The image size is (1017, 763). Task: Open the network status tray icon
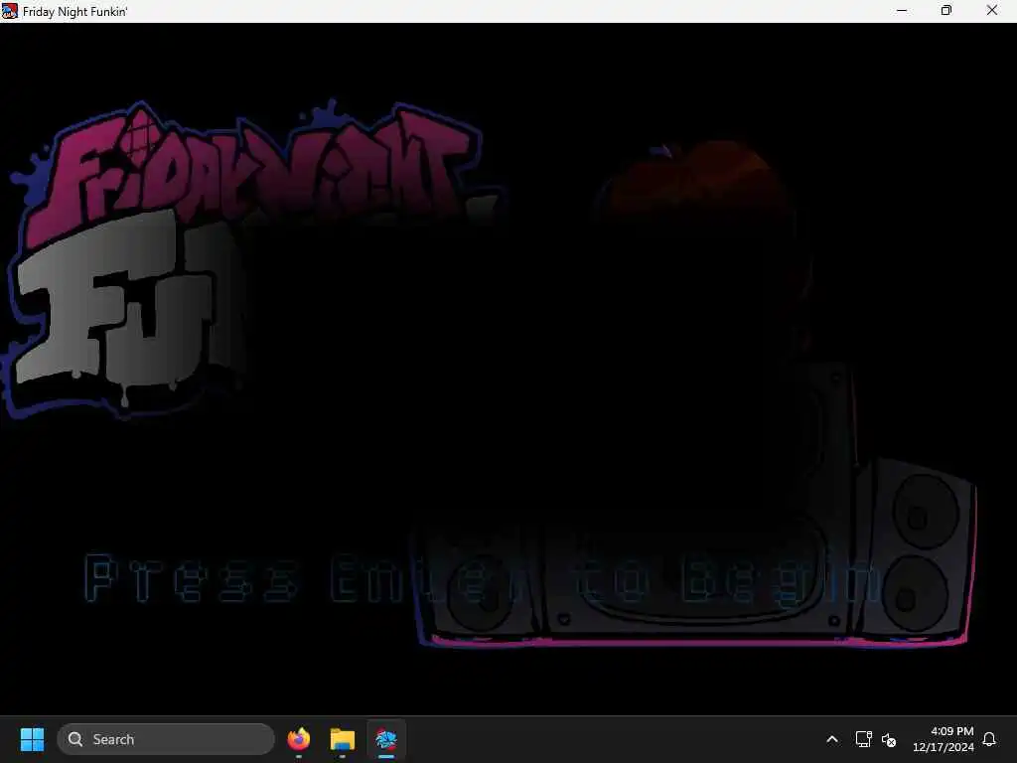click(x=863, y=739)
